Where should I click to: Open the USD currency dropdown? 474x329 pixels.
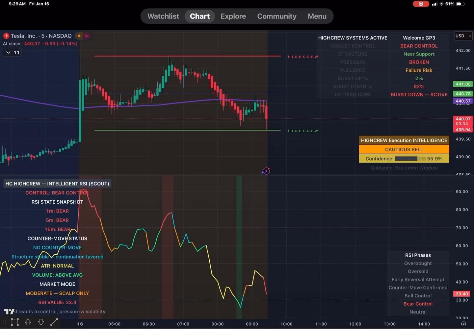click(463, 36)
